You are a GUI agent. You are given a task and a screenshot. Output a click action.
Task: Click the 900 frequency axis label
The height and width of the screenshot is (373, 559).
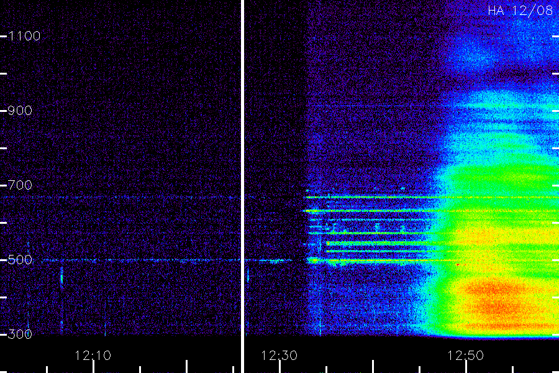pos(20,111)
